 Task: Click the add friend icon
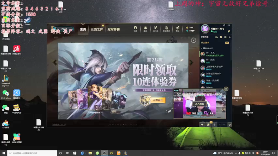pyautogui.click(x=216, y=37)
